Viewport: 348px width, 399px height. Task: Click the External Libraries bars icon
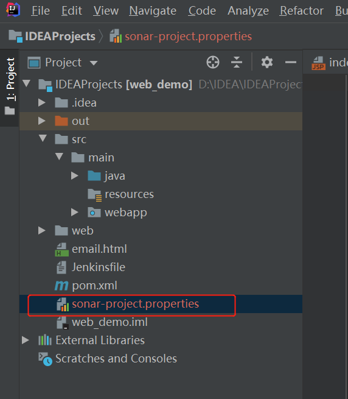click(45, 340)
